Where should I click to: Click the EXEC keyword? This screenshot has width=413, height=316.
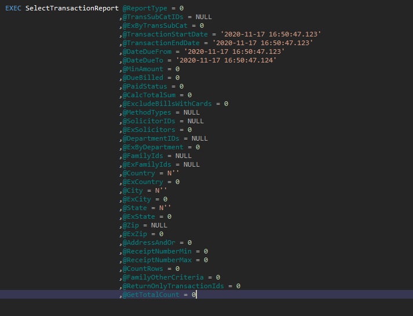(13, 8)
